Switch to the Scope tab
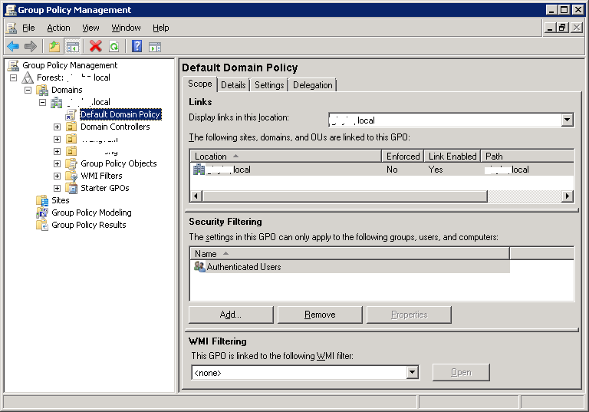 coord(200,84)
